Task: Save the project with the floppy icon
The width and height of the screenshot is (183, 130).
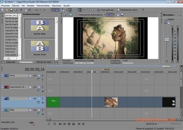Action: point(11,10)
